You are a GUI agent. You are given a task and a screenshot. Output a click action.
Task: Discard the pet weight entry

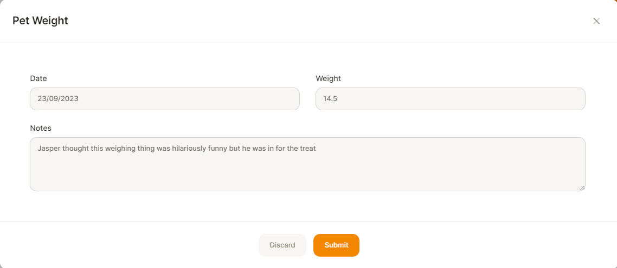coord(282,245)
